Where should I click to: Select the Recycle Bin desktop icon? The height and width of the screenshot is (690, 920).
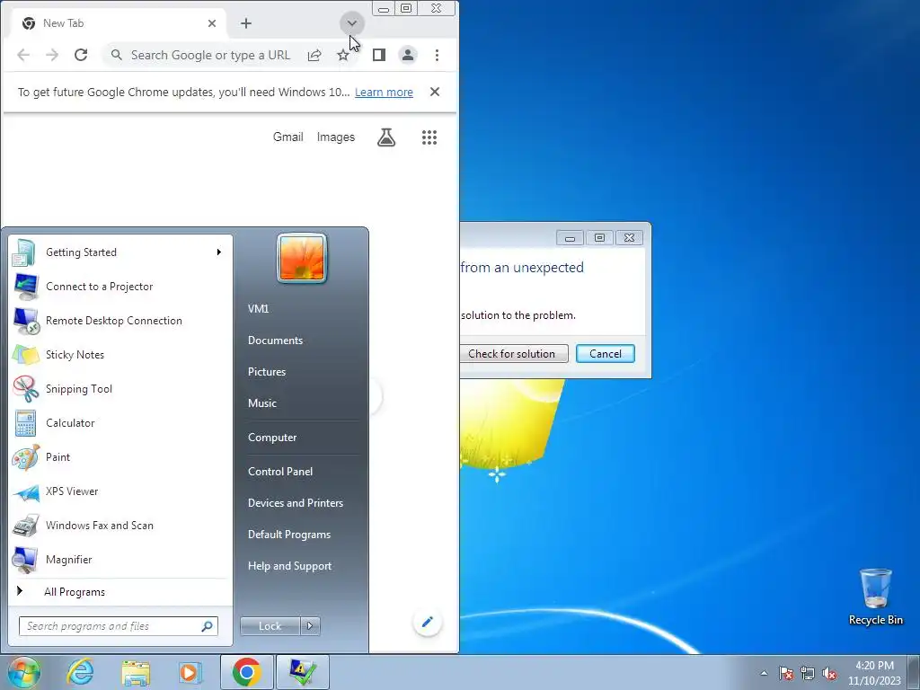[875, 597]
